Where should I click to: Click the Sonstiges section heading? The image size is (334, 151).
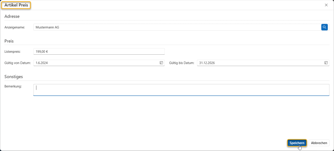[x=13, y=76]
